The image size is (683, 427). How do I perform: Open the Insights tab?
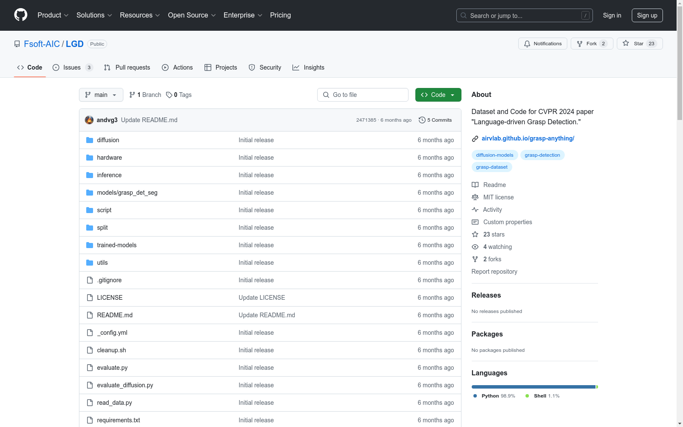click(x=308, y=67)
